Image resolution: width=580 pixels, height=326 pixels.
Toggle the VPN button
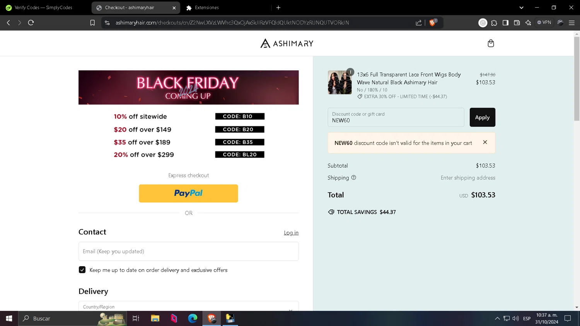(x=544, y=22)
